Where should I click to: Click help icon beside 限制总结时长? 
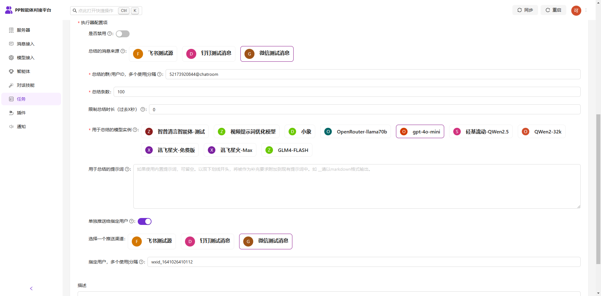point(143,109)
